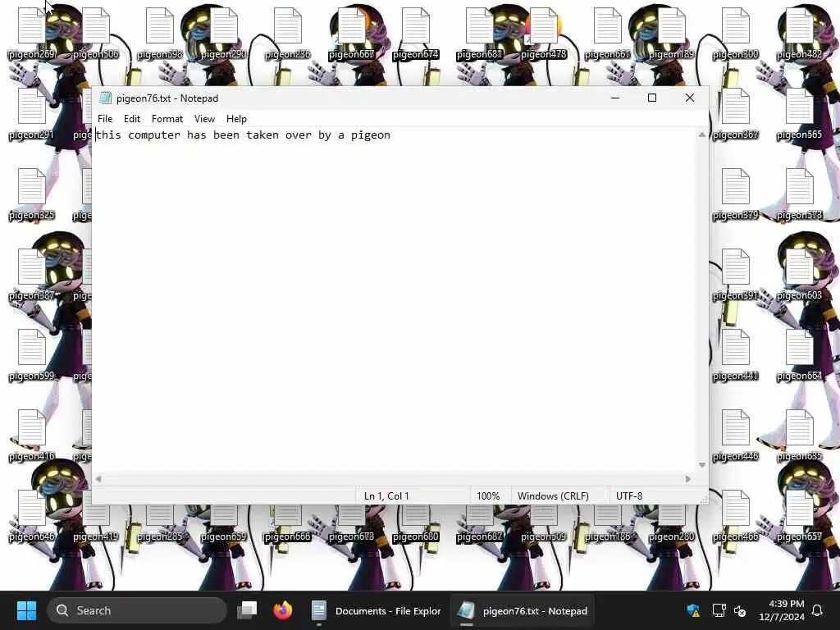The image size is (840, 630).
Task: Select the pigeon466 desktop file
Action: (736, 515)
